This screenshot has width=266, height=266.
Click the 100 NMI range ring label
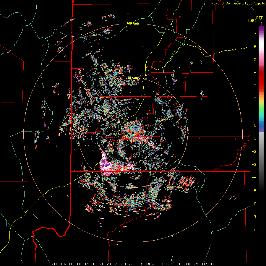[133, 23]
